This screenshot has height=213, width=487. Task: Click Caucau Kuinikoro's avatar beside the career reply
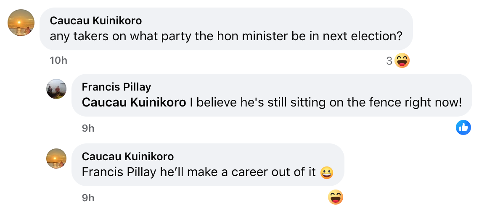56,158
